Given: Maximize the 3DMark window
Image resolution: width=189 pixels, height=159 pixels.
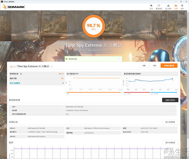Looking at the screenshot, I should [181, 2].
